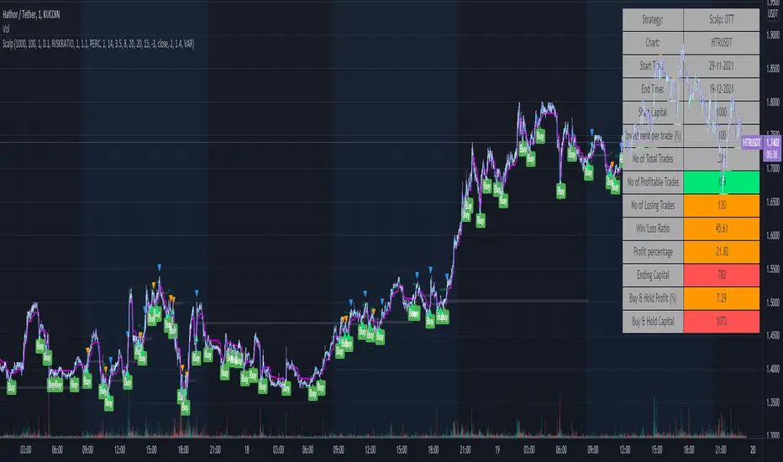Image resolution: width=783 pixels, height=462 pixels.
Task: Click the 1.4500 price axis label
Action: pos(773,335)
